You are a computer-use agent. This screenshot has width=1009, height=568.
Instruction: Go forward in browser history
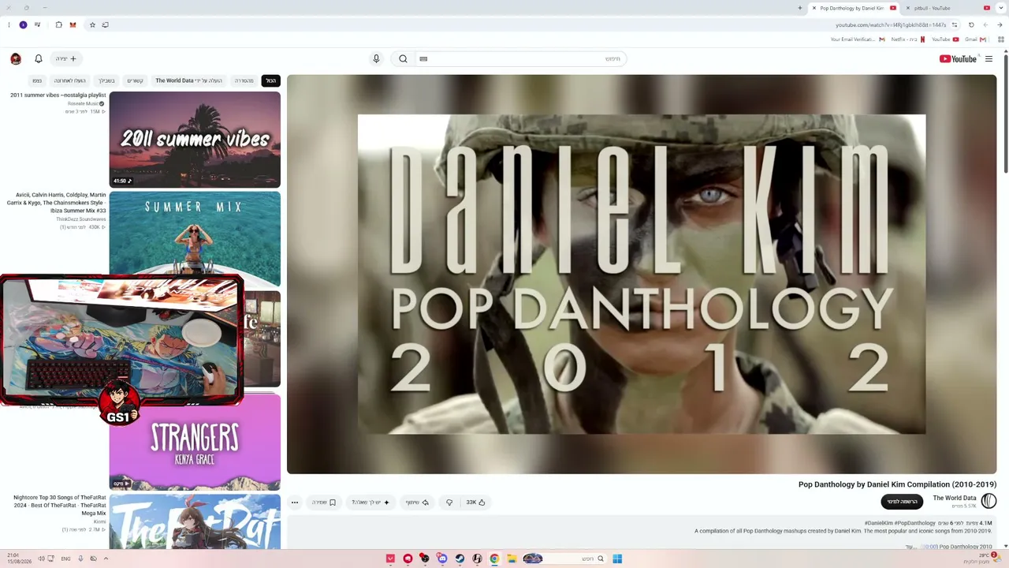coord(985,24)
